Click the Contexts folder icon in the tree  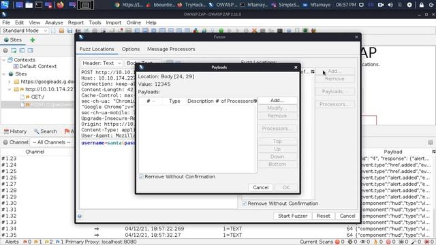point(10,60)
